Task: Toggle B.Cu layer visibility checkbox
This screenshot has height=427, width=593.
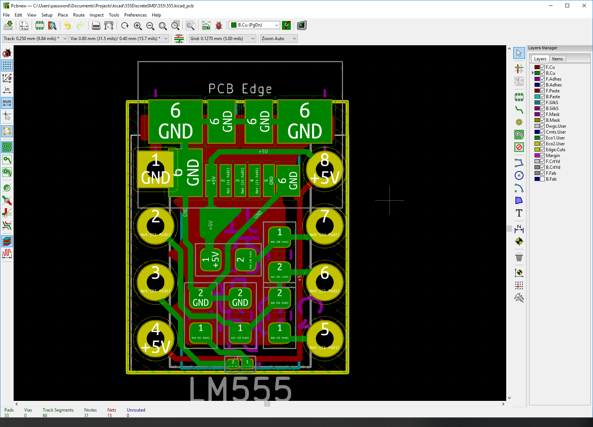Action: pos(542,73)
